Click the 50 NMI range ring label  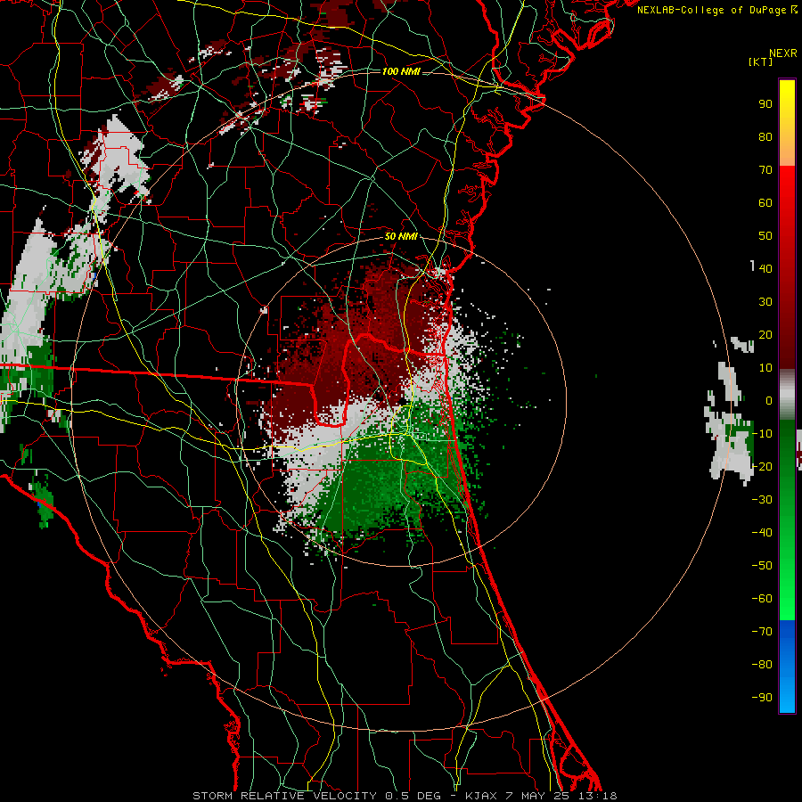pos(401,236)
